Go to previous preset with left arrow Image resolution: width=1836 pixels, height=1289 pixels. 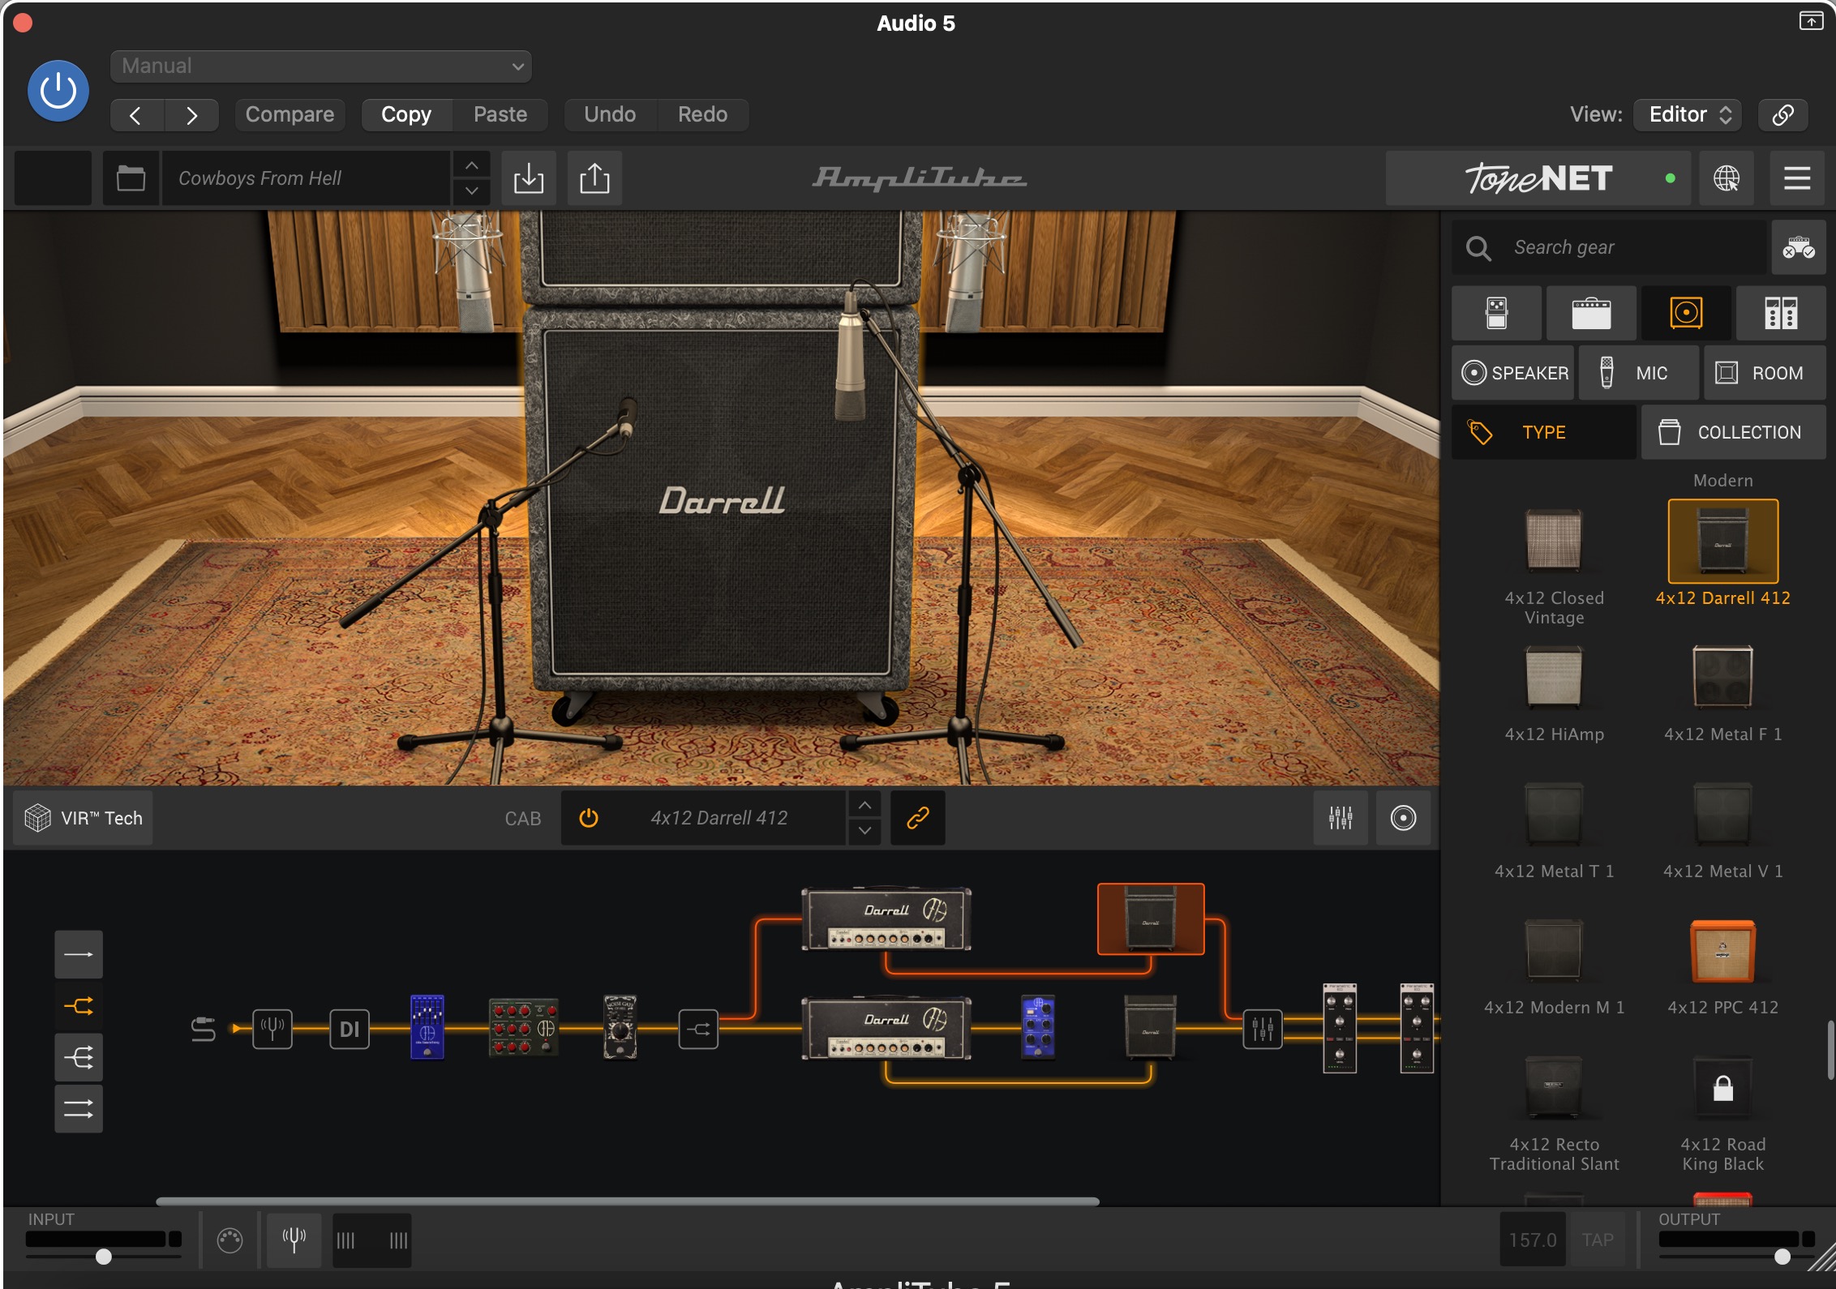pos(136,115)
